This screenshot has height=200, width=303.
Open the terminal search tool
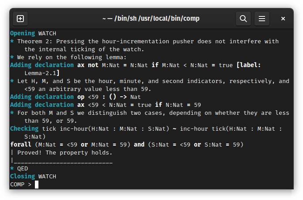tap(243, 19)
